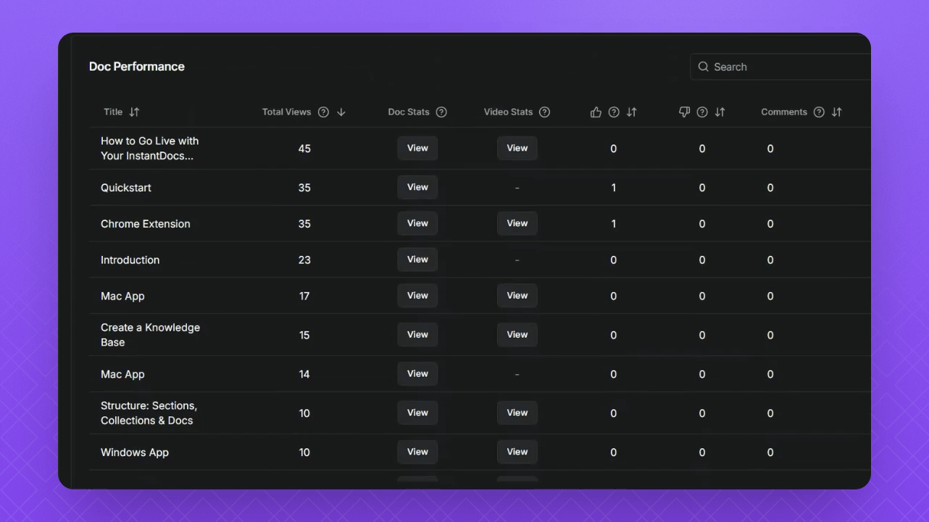Click the 14 total views value

click(x=304, y=375)
